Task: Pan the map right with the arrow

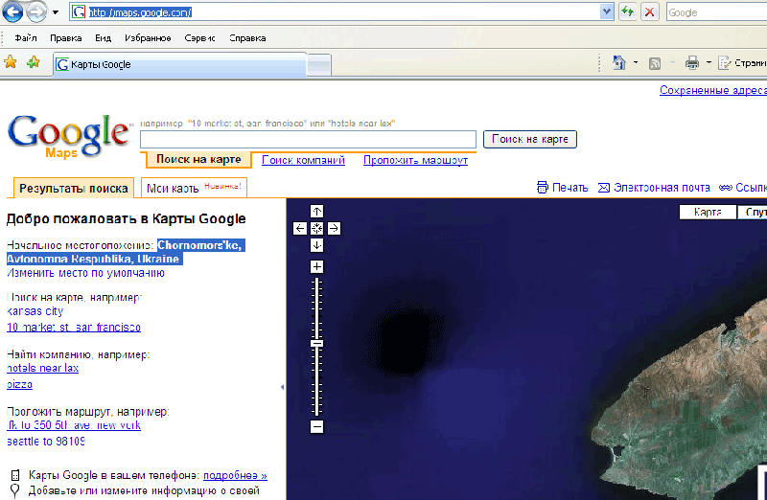Action: pyautogui.click(x=334, y=228)
